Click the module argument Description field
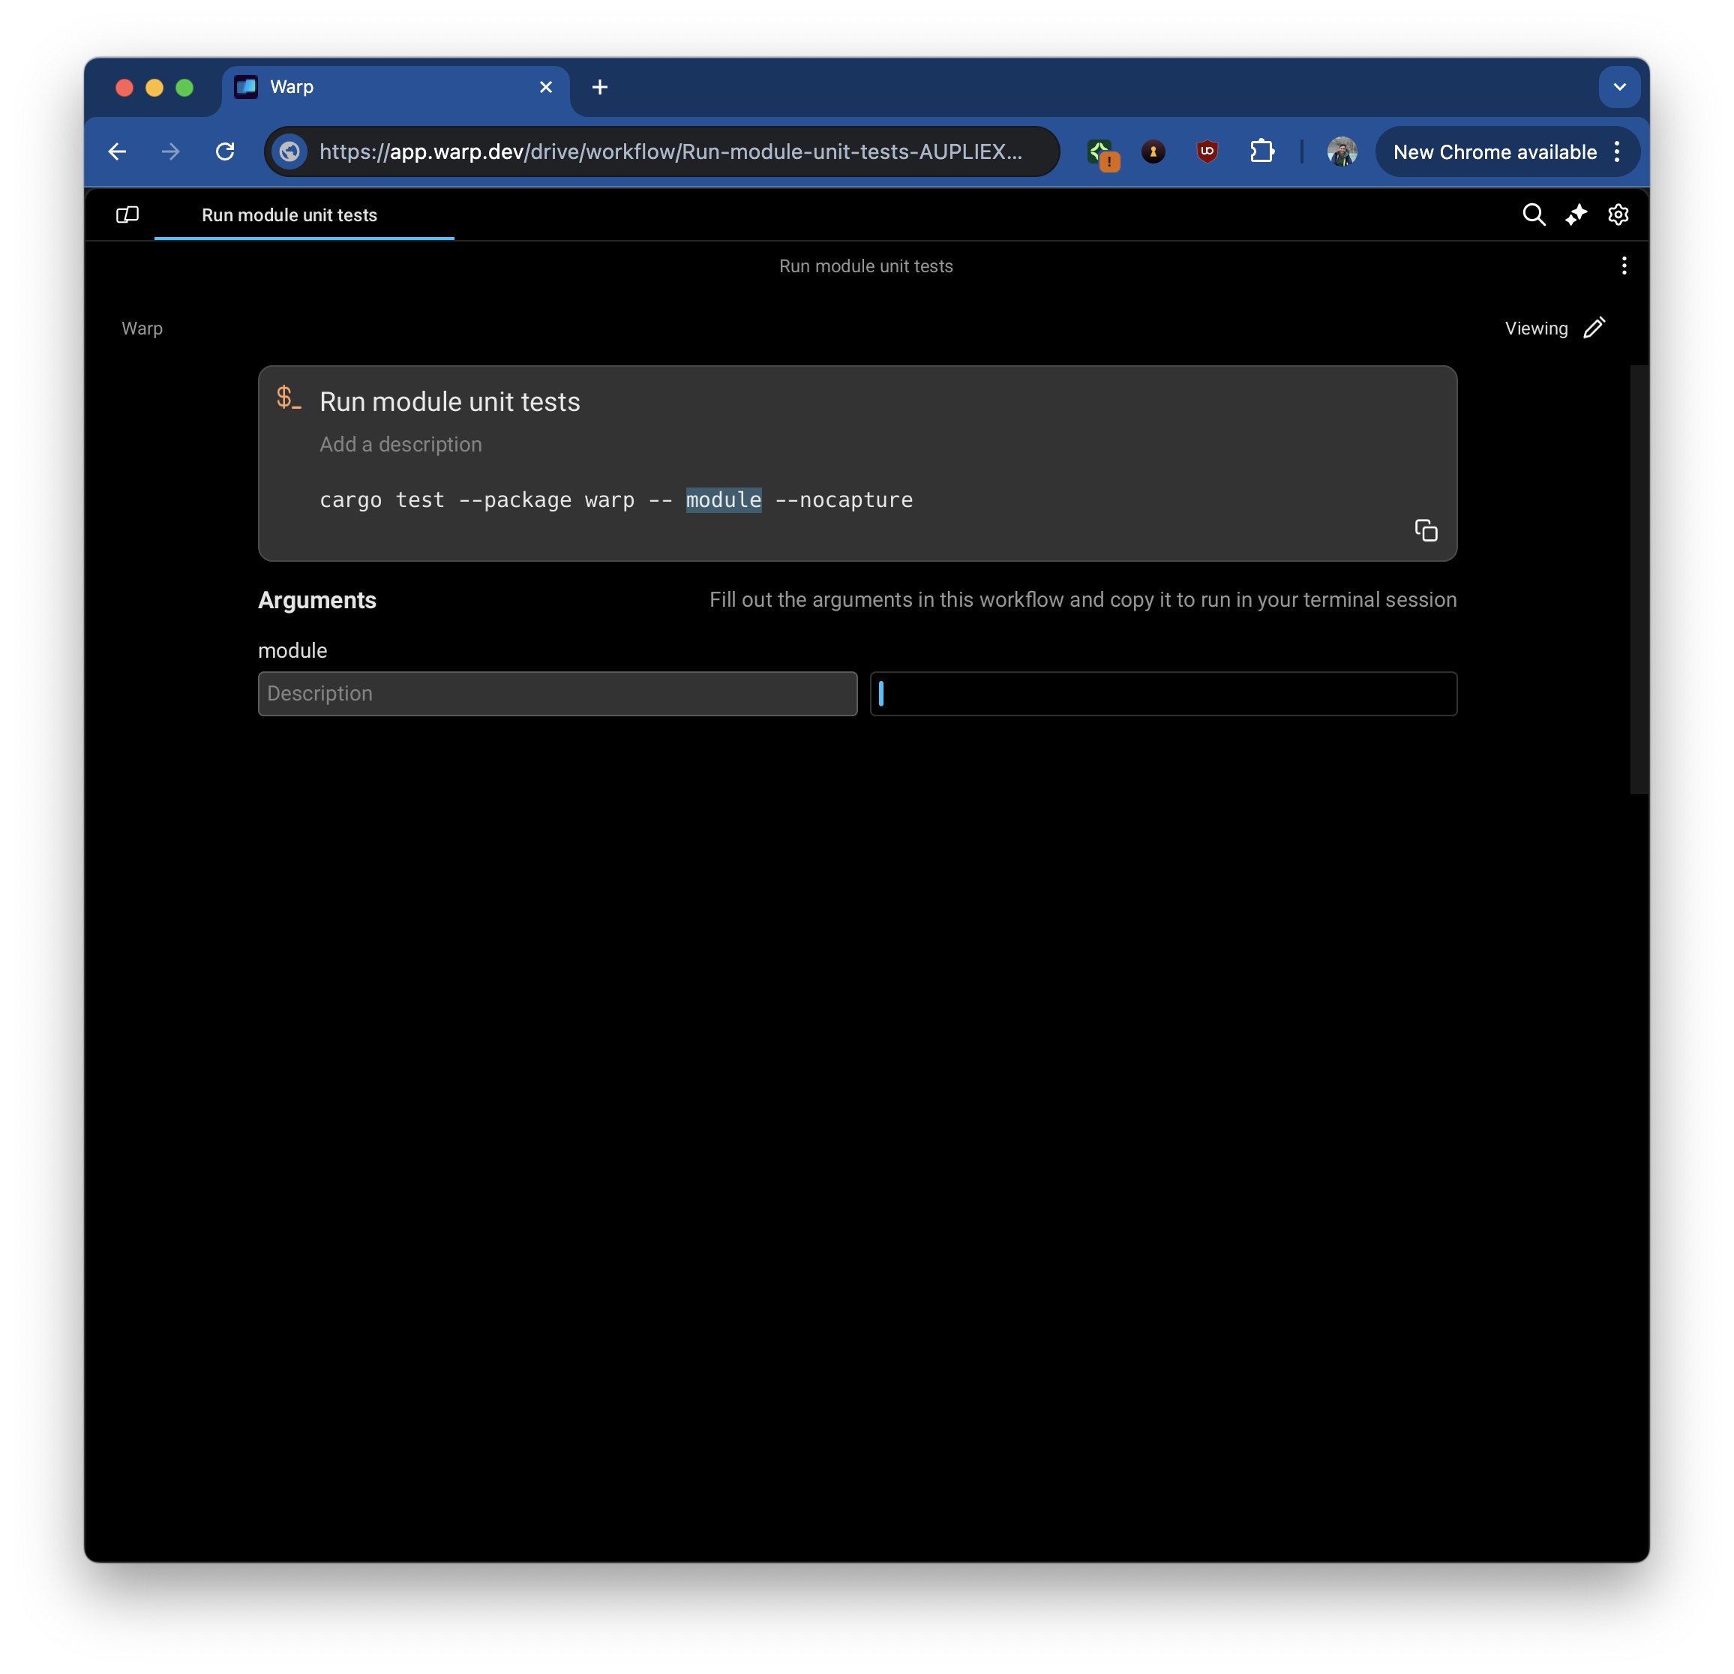The image size is (1734, 1674). [557, 694]
